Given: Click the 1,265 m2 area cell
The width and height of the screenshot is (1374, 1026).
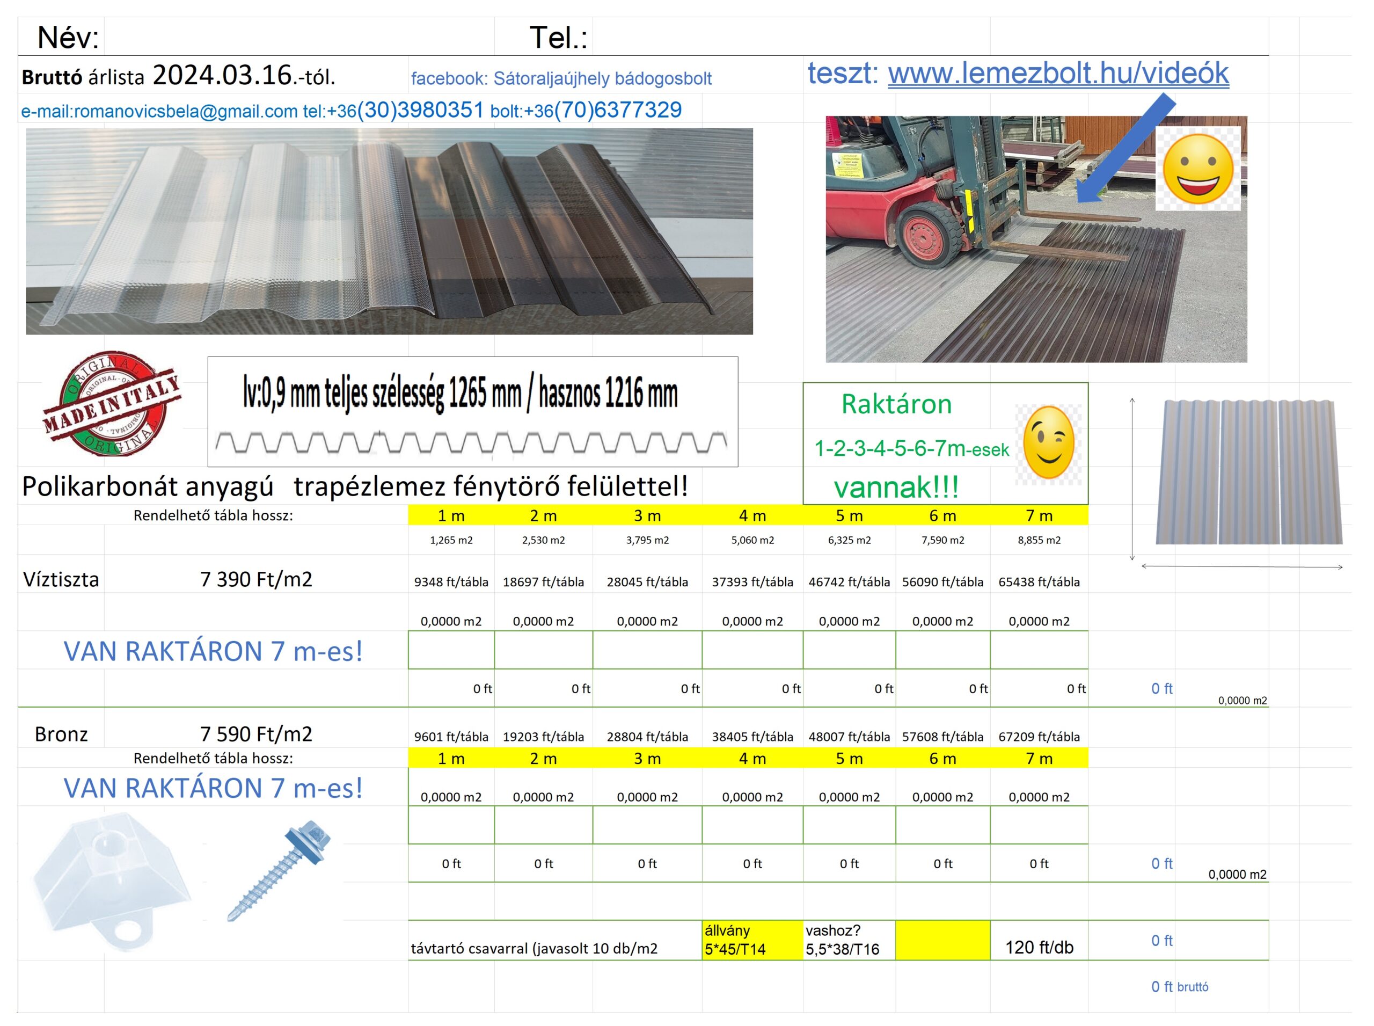Looking at the screenshot, I should tap(451, 540).
